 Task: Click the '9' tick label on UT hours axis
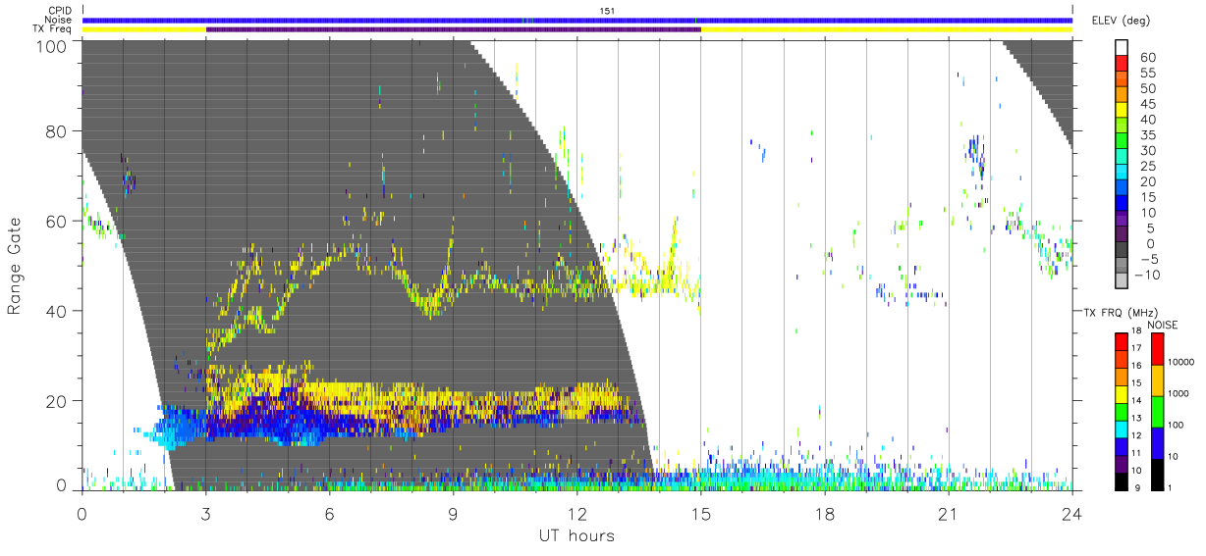click(x=453, y=512)
